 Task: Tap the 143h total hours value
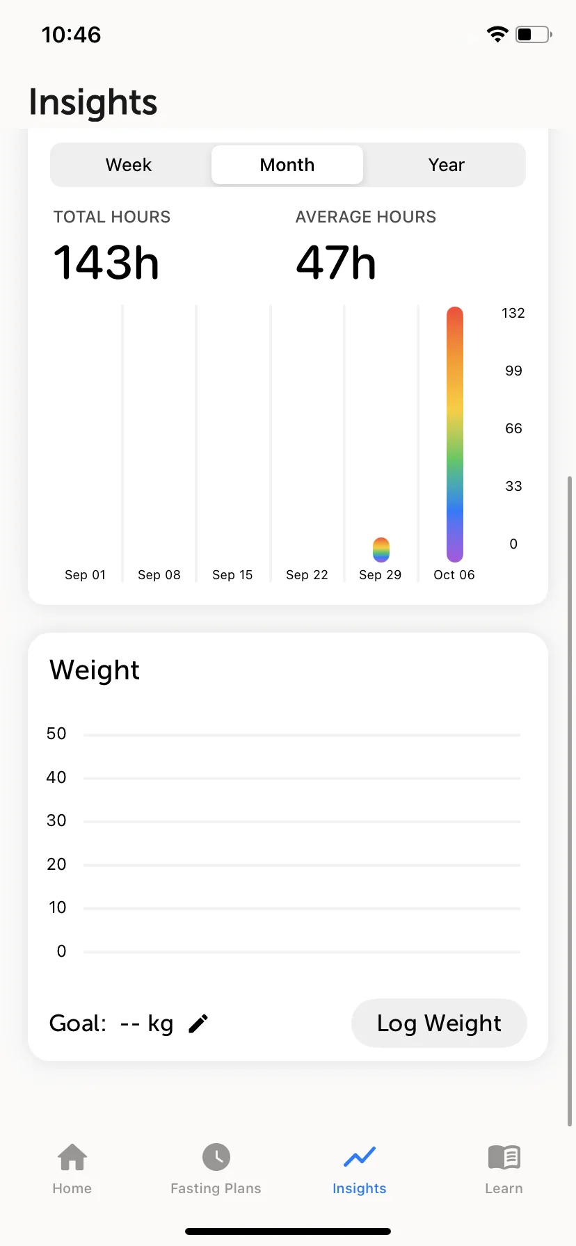106,262
